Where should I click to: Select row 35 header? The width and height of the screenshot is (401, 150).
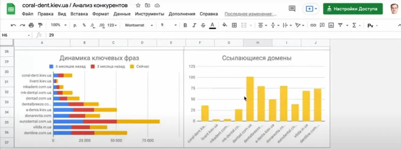(6, 122)
